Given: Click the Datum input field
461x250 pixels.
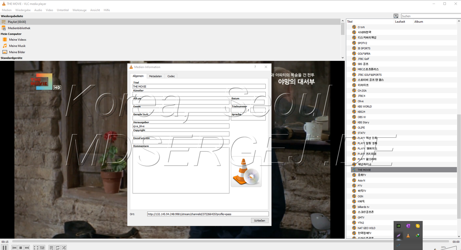Looking at the screenshot, I should 248,102.
